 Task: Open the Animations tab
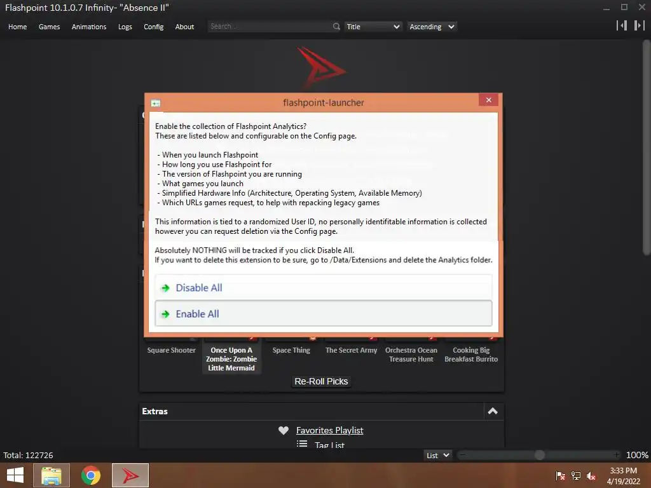pos(89,27)
